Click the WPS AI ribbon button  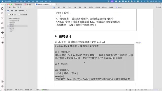point(119,7)
